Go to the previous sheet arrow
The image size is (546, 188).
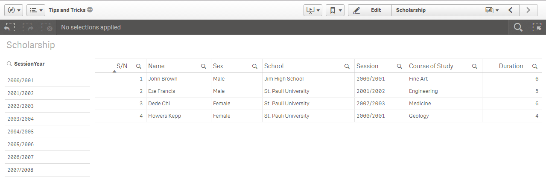pyautogui.click(x=510, y=10)
